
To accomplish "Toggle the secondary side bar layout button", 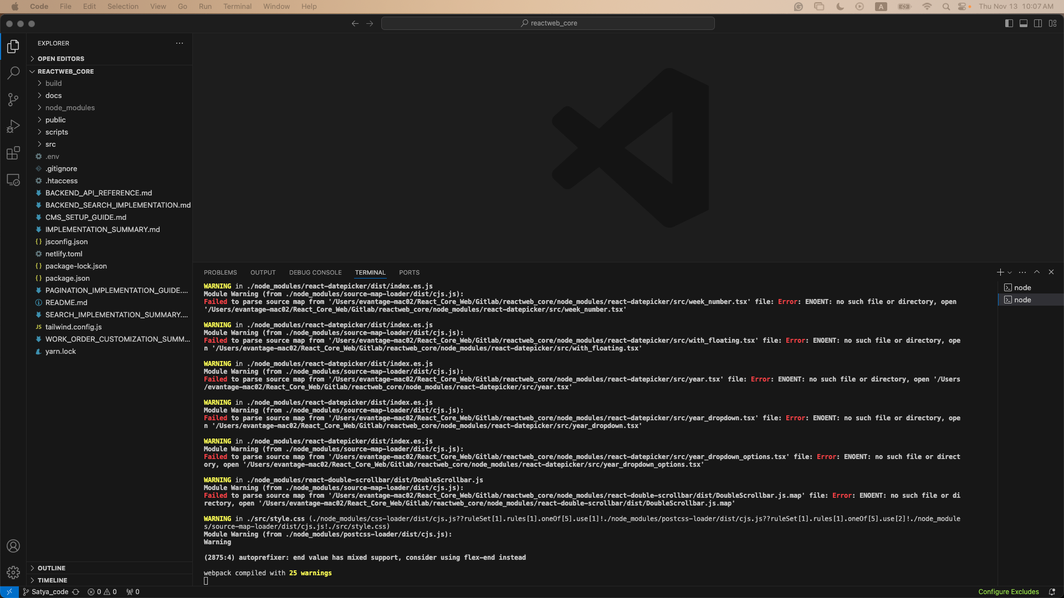I will (x=1038, y=23).
